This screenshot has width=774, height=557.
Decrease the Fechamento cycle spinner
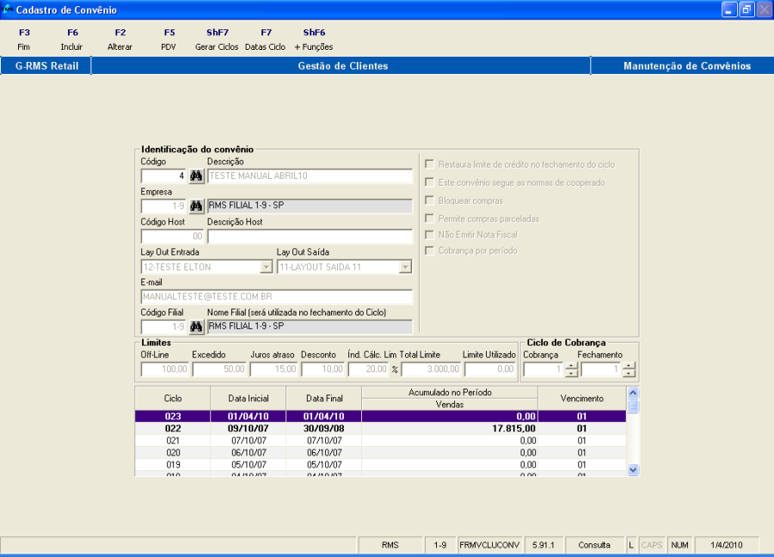pyautogui.click(x=629, y=373)
